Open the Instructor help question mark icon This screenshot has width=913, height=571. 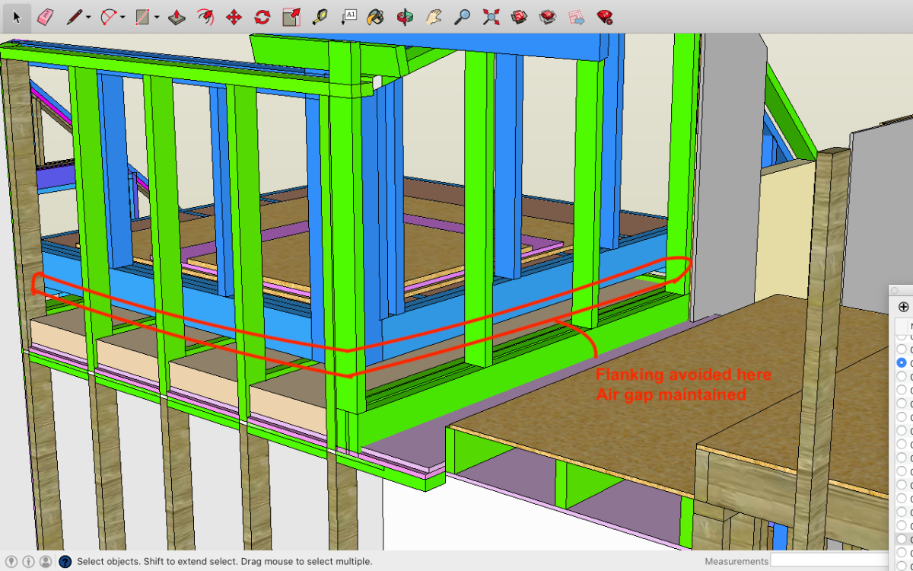pyautogui.click(x=65, y=562)
